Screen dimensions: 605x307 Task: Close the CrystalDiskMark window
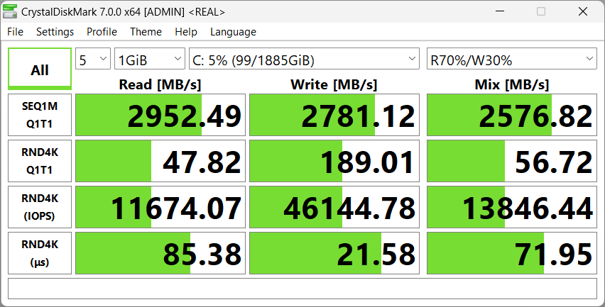[582, 11]
